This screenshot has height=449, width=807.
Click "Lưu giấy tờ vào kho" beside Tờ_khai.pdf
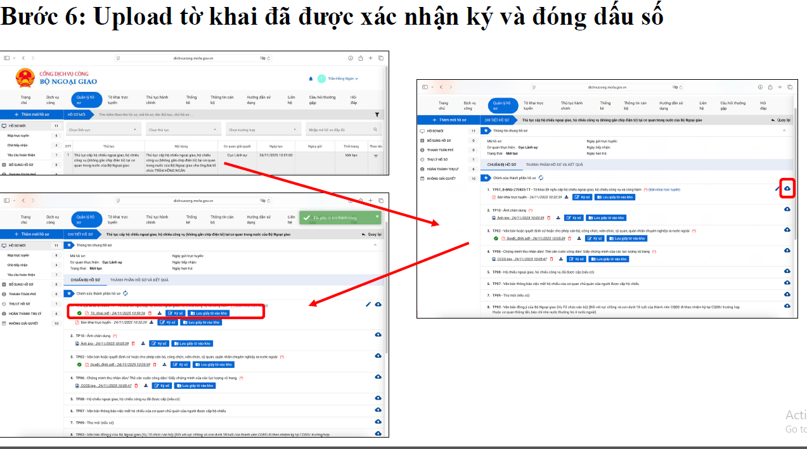coord(209,313)
